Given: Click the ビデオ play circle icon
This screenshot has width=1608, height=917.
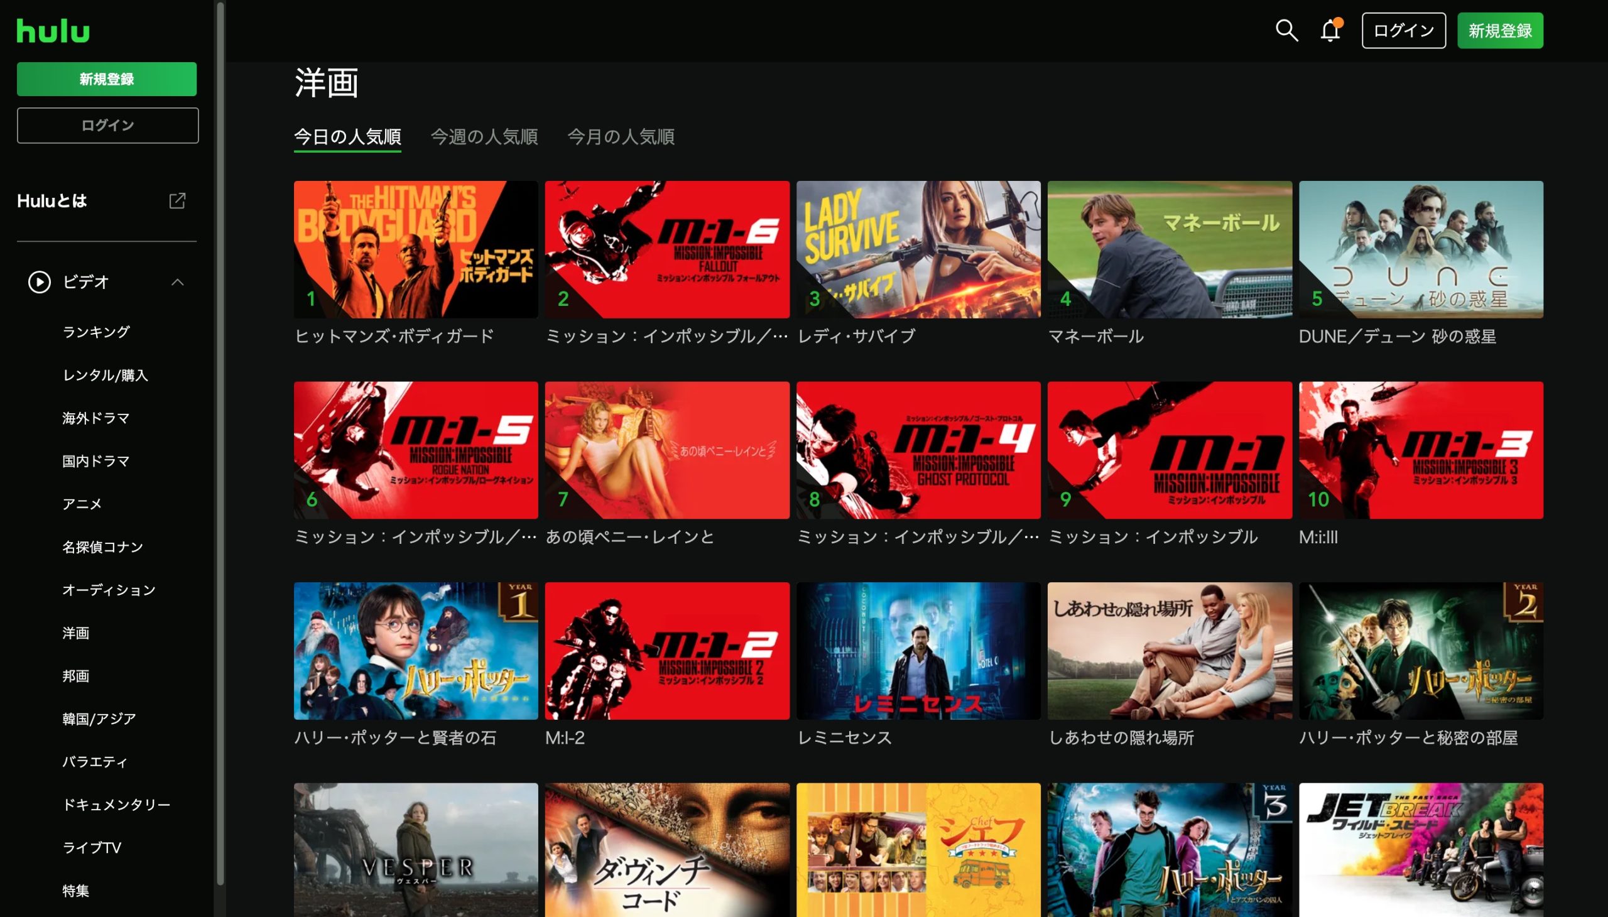Looking at the screenshot, I should click(39, 282).
